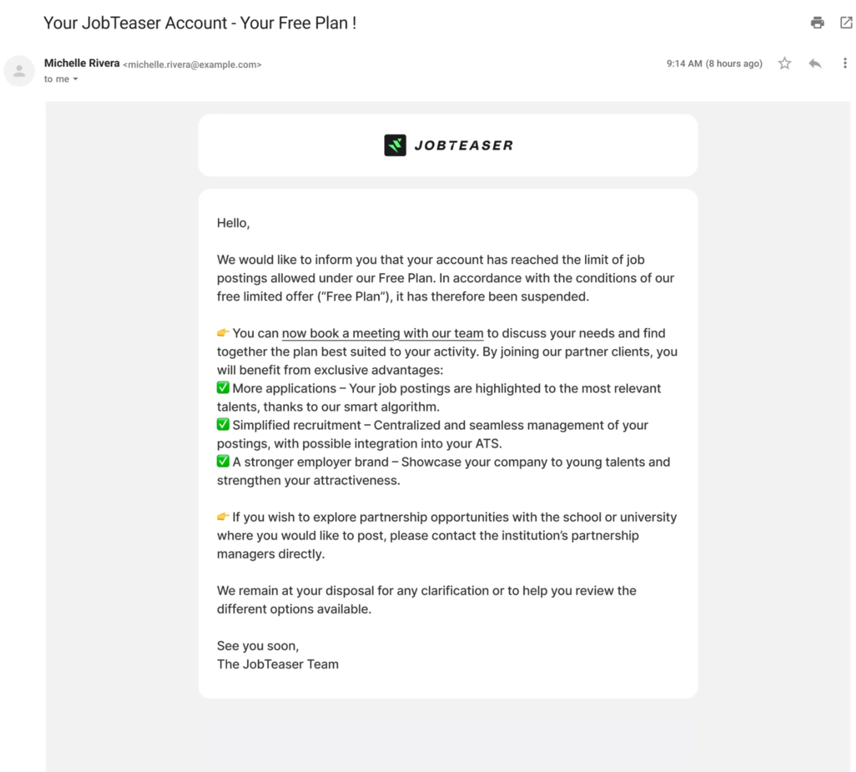Click the pointing hand emoji before "If you wish"
Viewport: 856px width, 772px height.
click(223, 517)
